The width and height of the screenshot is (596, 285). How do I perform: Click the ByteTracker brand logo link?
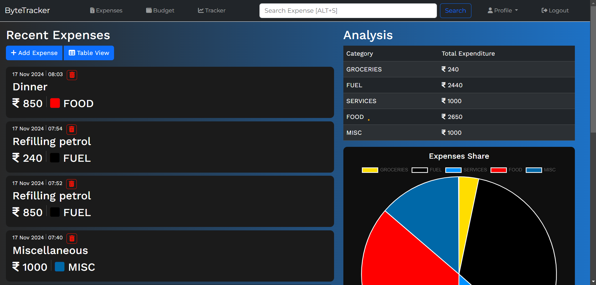click(27, 11)
